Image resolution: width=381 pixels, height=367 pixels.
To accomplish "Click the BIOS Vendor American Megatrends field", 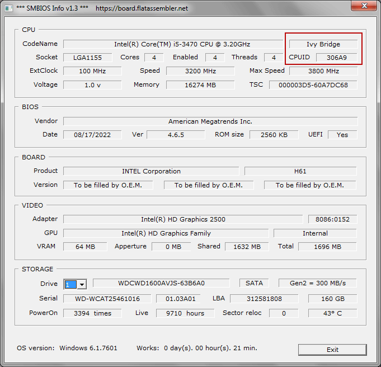I will pyautogui.click(x=210, y=121).
